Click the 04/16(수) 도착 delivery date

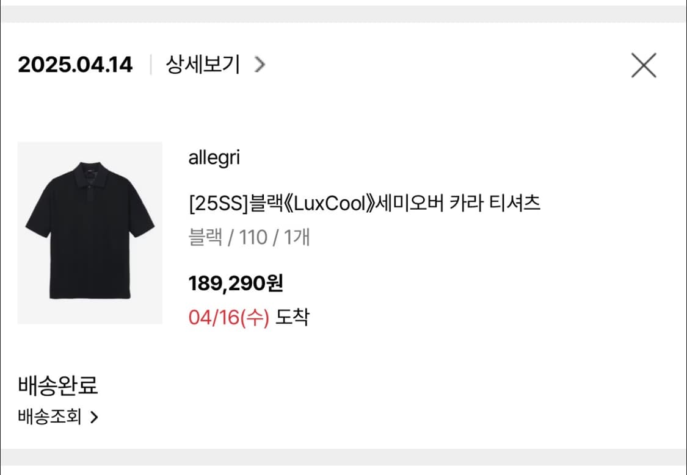tap(249, 315)
